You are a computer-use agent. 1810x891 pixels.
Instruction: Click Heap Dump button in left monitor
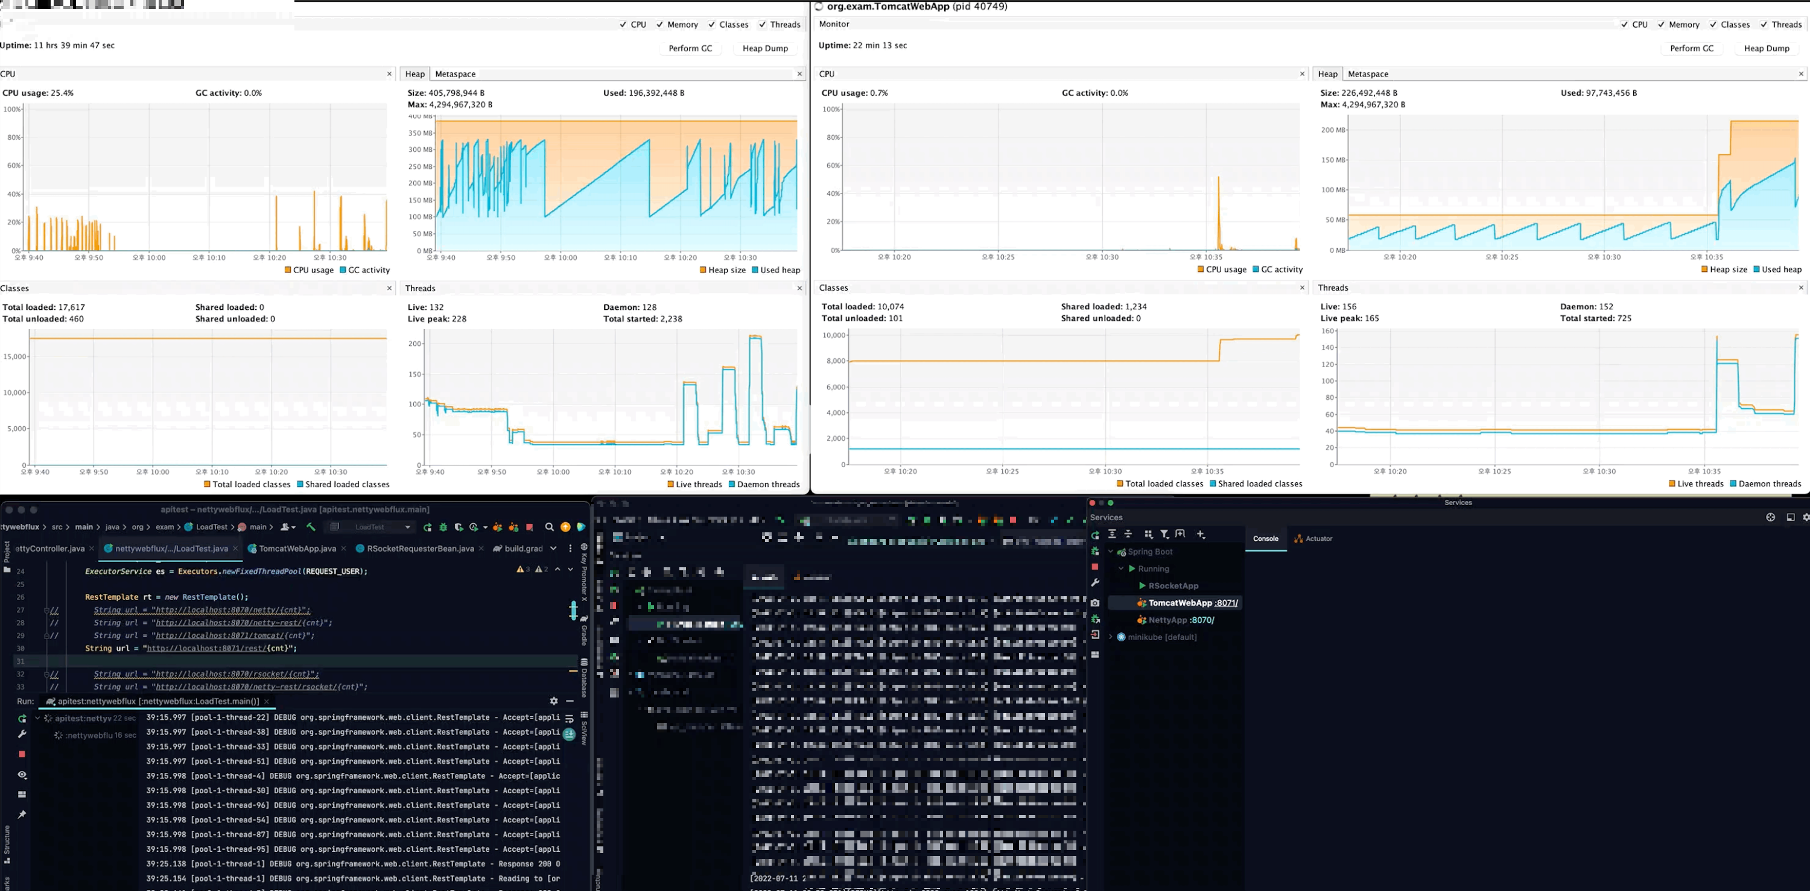(764, 48)
